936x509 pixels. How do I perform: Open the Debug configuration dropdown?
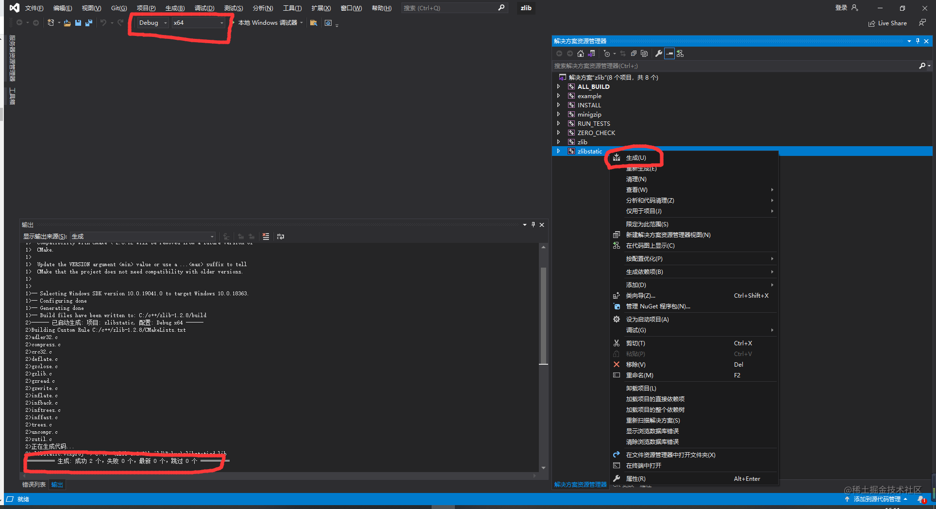(x=152, y=23)
